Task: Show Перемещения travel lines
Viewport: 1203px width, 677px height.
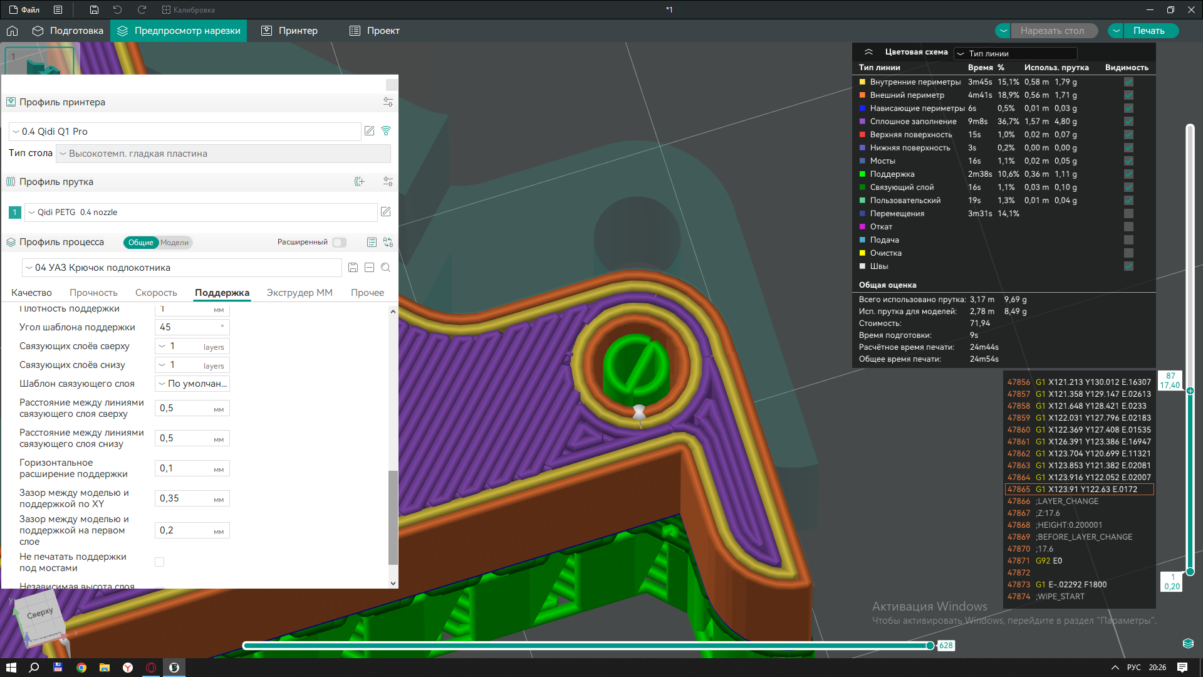Action: coord(1128,214)
